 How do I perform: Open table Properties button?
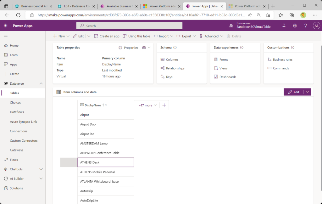point(128,48)
